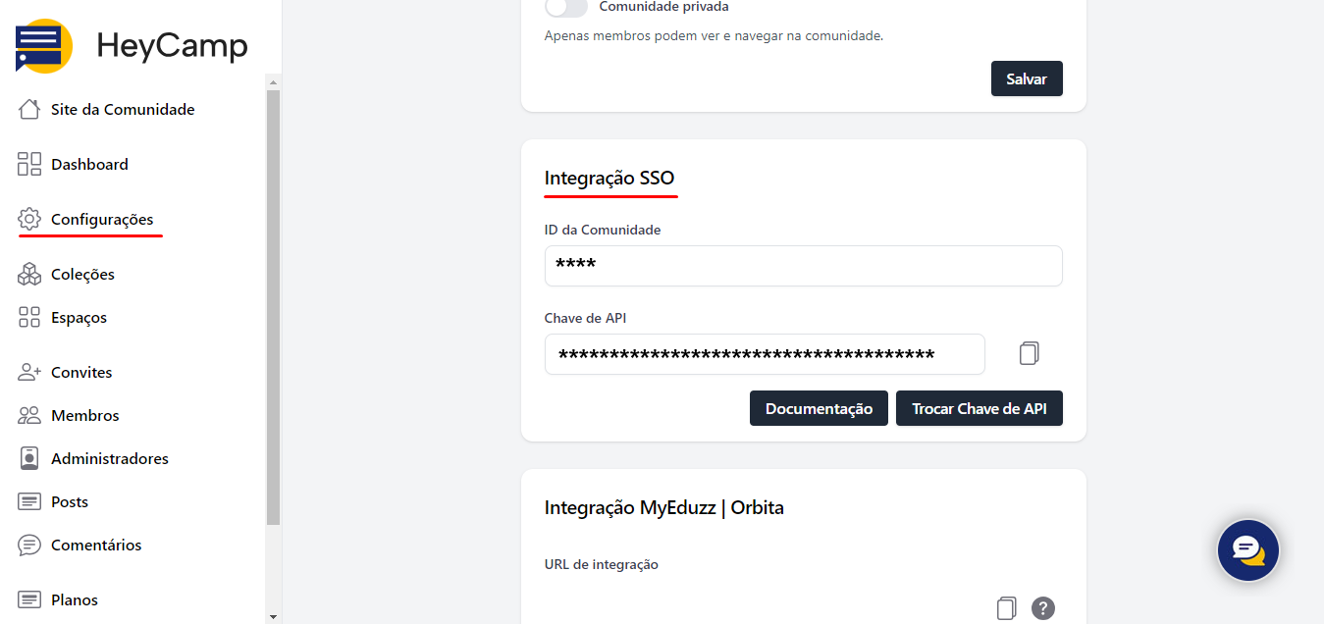Go to Membros in sidebar
This screenshot has height=624, width=1324.
(84, 416)
